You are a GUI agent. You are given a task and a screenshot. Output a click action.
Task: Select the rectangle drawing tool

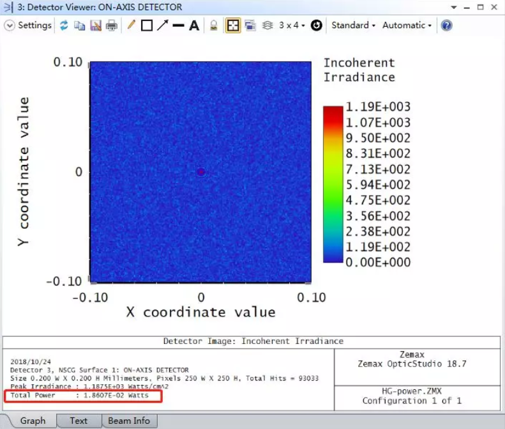[147, 26]
